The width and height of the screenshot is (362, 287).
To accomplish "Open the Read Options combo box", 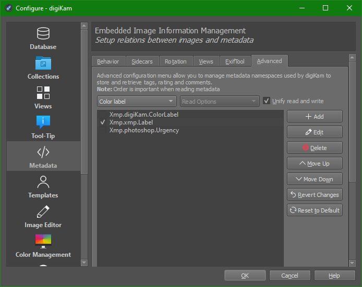I will tap(219, 102).
